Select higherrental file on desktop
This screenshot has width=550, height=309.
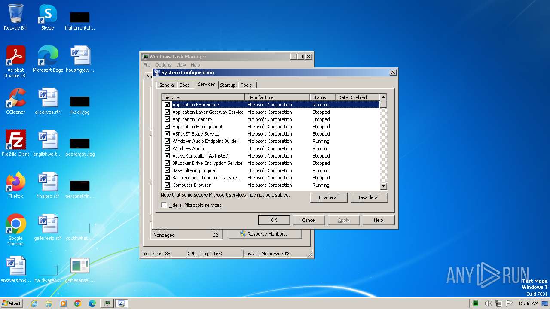(80, 21)
